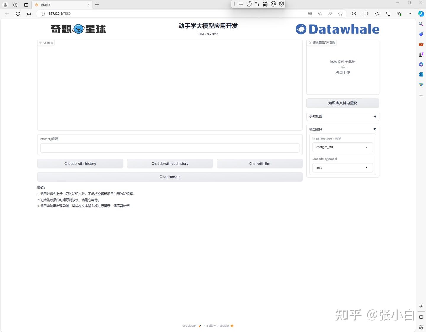Screen dimensions: 426x332
Task: Open the Tools toolbox icon in sidebar
Action: [421, 44]
